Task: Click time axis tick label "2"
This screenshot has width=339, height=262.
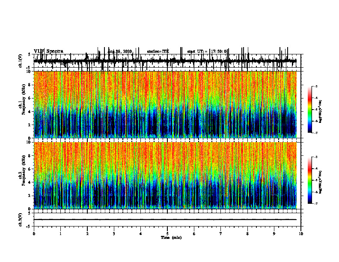Action: (x=87, y=234)
